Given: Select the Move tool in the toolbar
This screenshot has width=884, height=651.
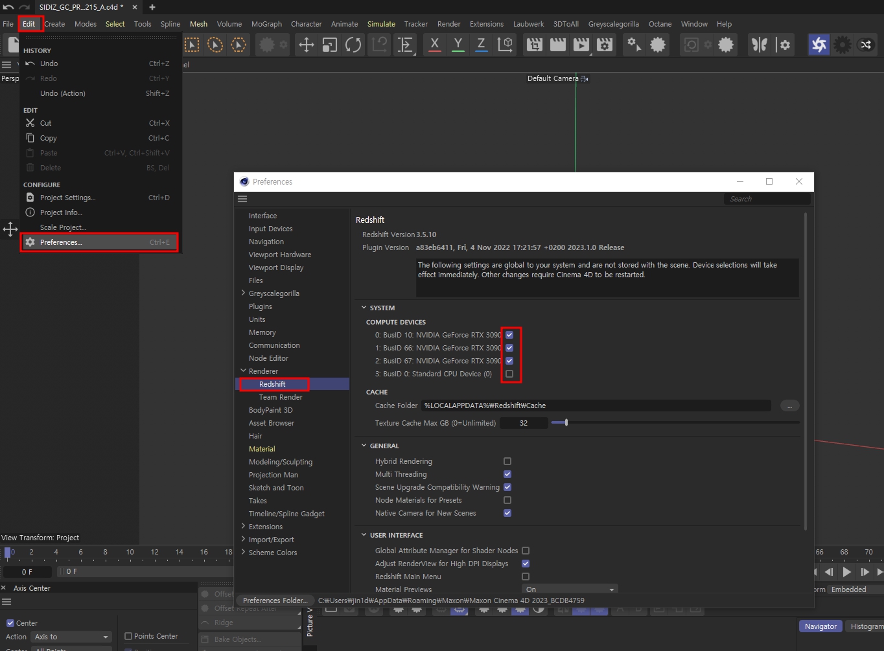Looking at the screenshot, I should pos(306,45).
